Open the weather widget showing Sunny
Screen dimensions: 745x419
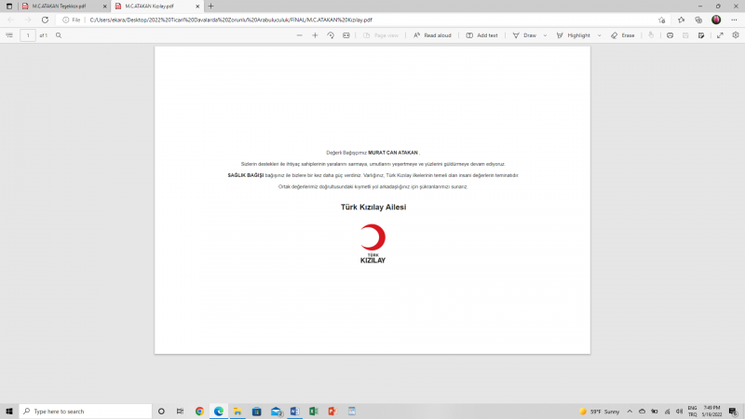(x=599, y=412)
